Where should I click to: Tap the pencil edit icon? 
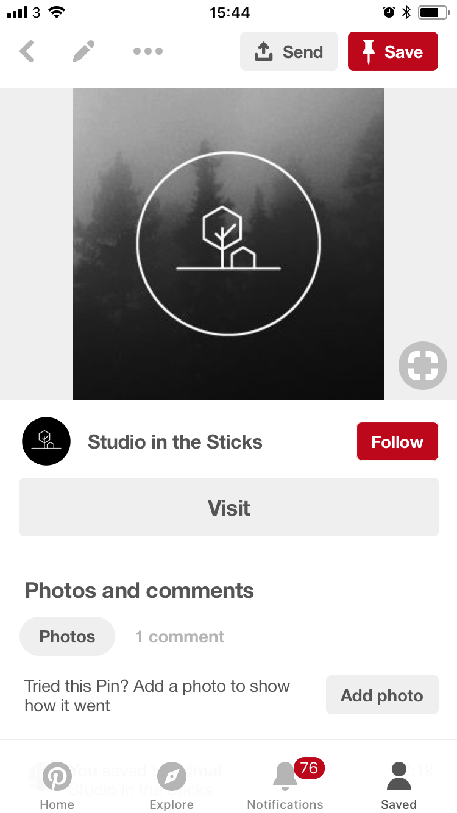coord(83,52)
